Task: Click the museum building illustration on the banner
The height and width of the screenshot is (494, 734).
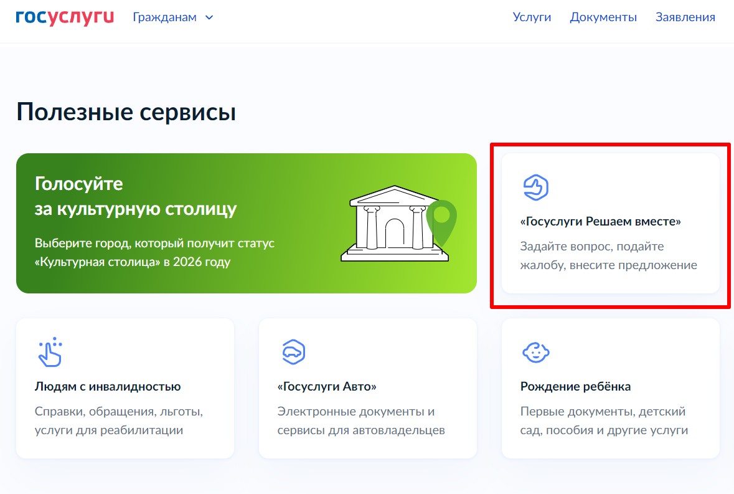Action: 394,224
